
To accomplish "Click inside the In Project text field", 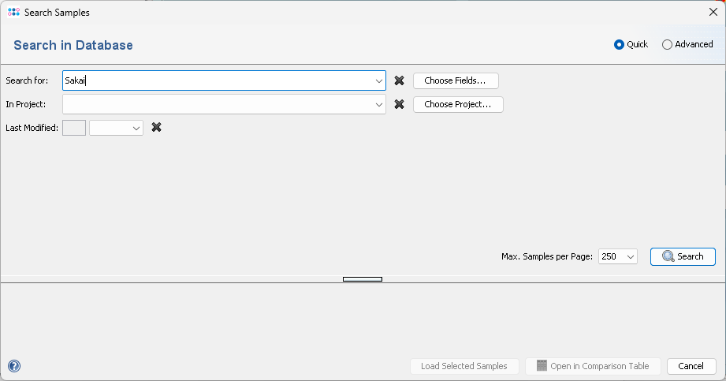I will click(217, 104).
